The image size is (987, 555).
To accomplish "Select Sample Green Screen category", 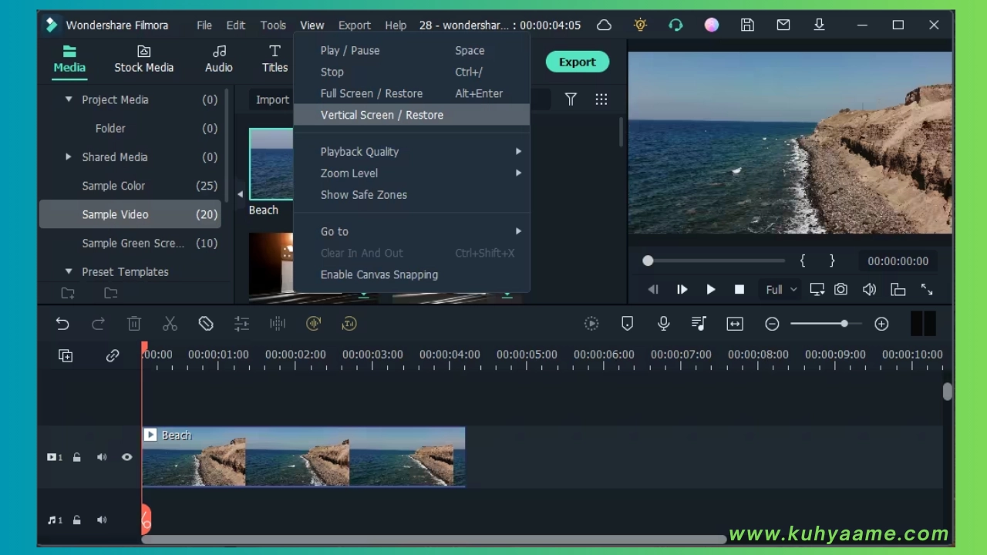I will (130, 243).
